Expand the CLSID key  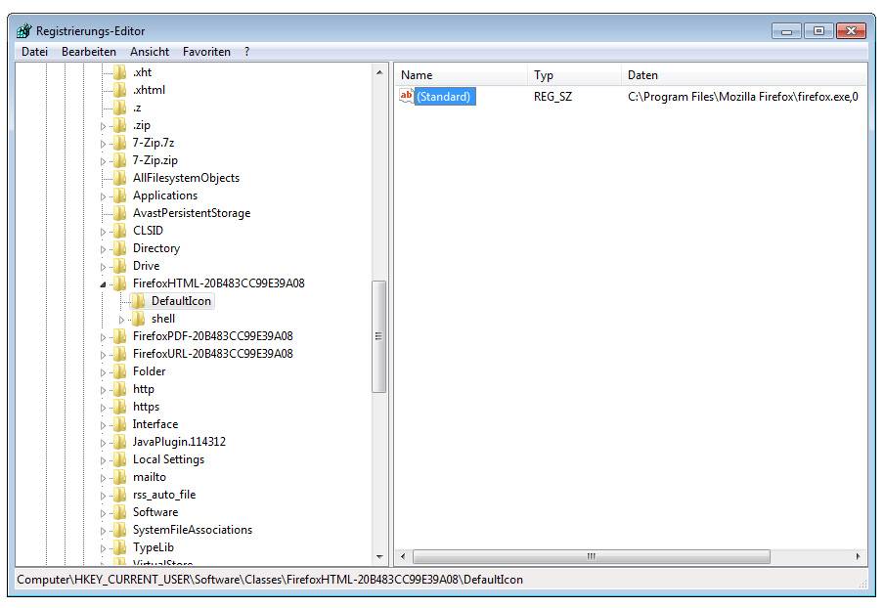104,232
